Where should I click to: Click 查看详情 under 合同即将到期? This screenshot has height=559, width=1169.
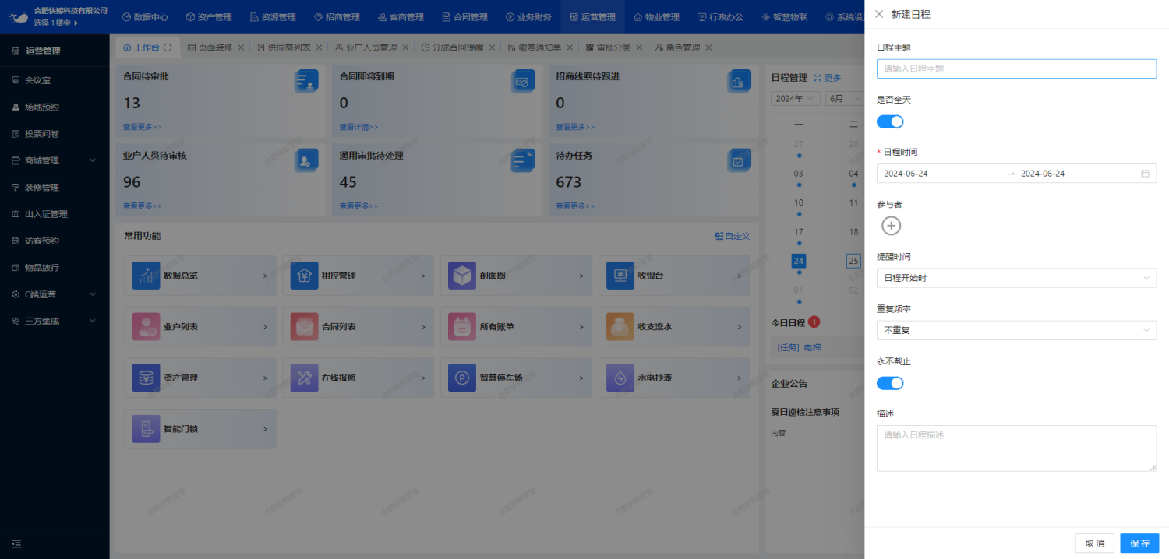(359, 127)
